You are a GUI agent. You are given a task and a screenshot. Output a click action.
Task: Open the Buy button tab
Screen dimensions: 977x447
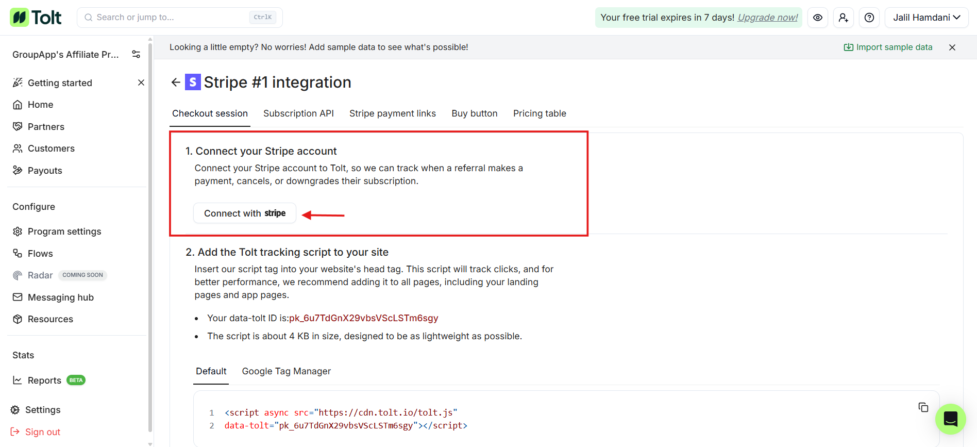(x=475, y=114)
